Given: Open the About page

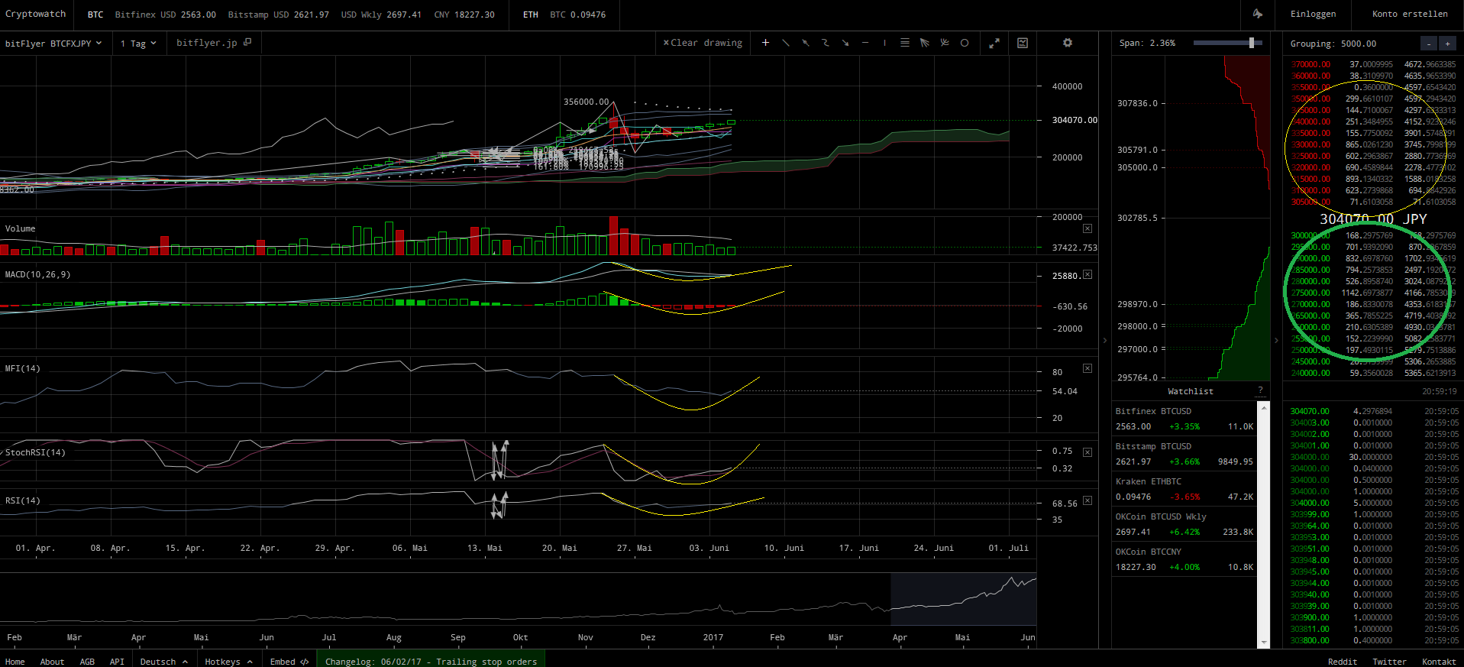Looking at the screenshot, I should 52,662.
